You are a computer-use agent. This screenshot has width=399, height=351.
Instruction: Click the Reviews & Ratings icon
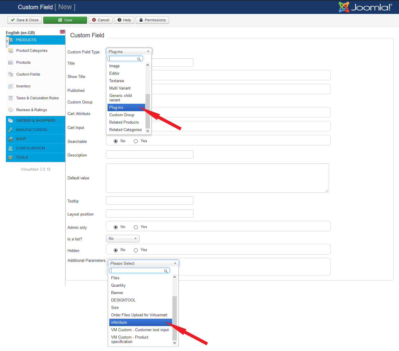click(x=11, y=110)
